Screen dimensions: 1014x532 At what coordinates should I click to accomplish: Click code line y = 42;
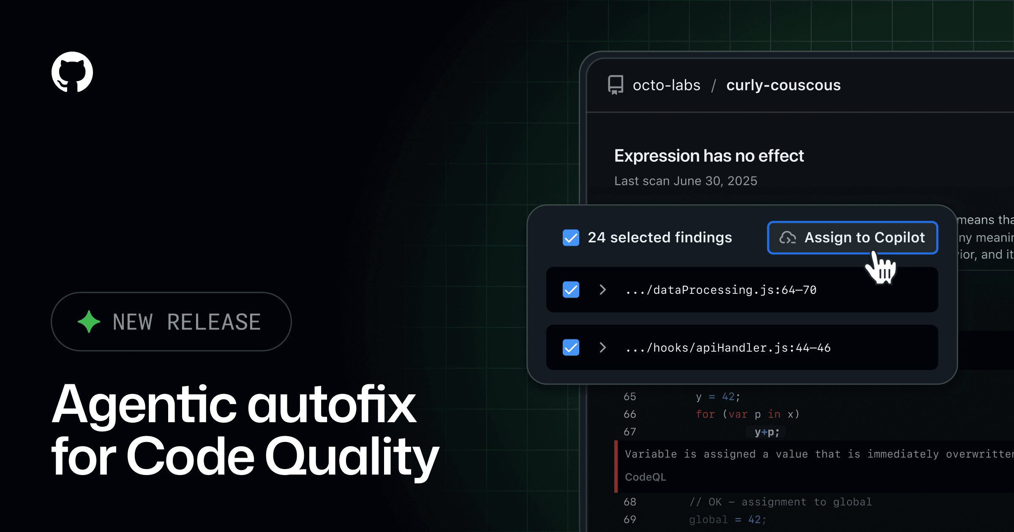pos(718,397)
